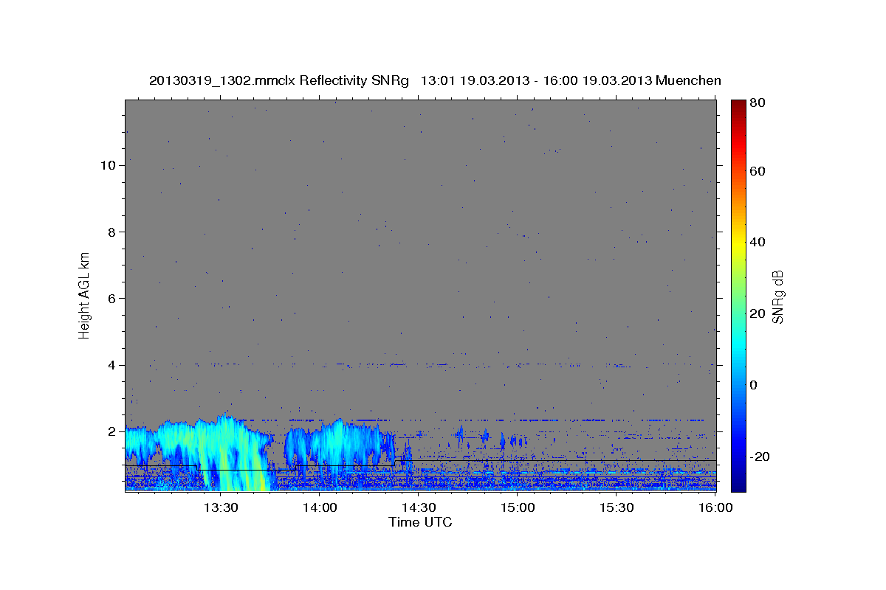Click the 14:30 time tick label
886x590 pixels.
pos(419,508)
